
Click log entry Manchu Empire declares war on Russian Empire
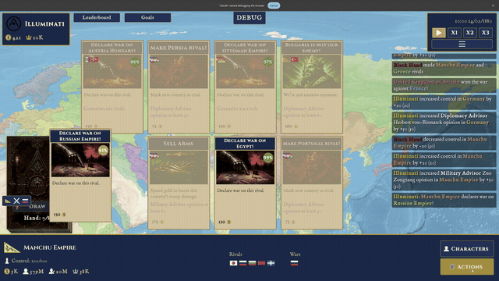444,200
